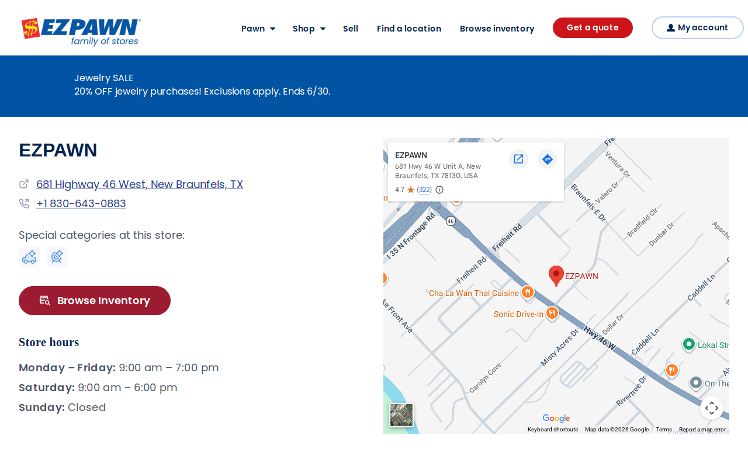748x467 pixels.
Task: Click the Highway 46 route shield on map
Action: tap(450, 221)
